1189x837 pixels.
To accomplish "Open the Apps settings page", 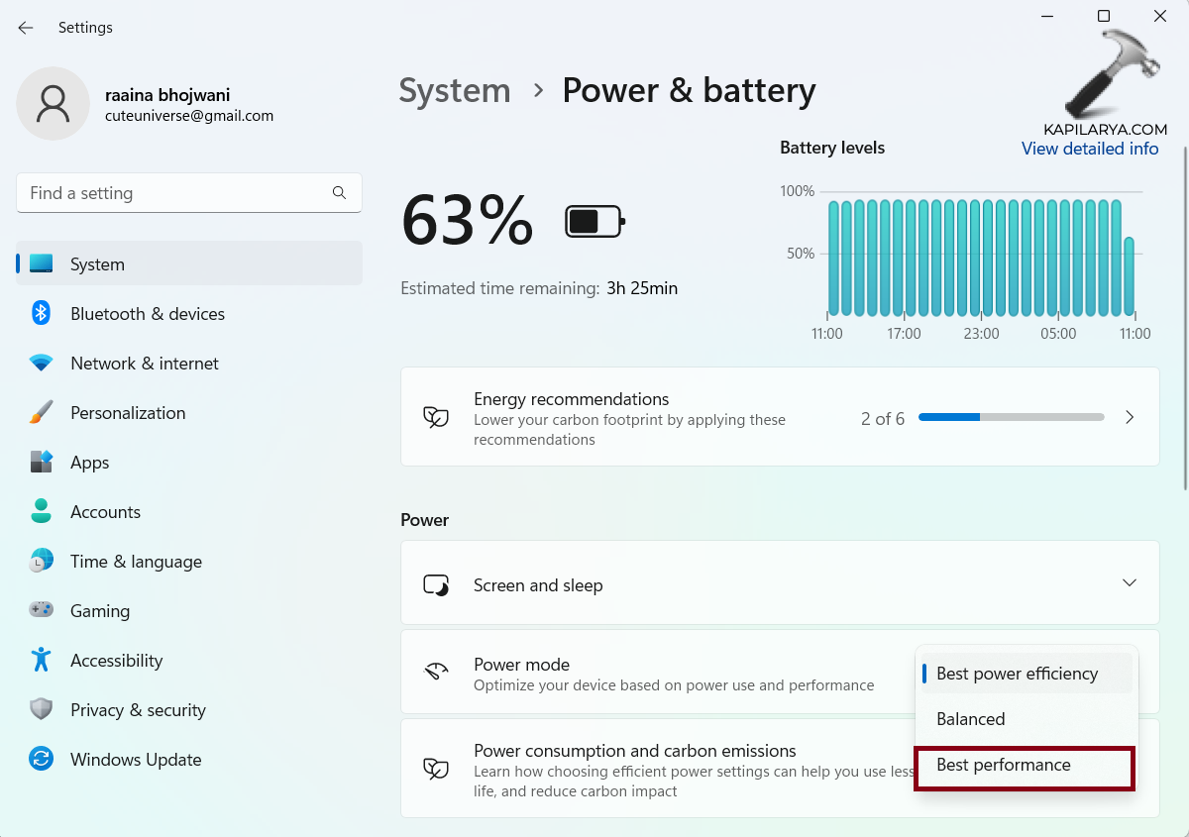I will pyautogui.click(x=89, y=463).
